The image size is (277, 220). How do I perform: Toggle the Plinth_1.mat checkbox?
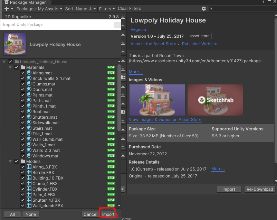click(22, 106)
